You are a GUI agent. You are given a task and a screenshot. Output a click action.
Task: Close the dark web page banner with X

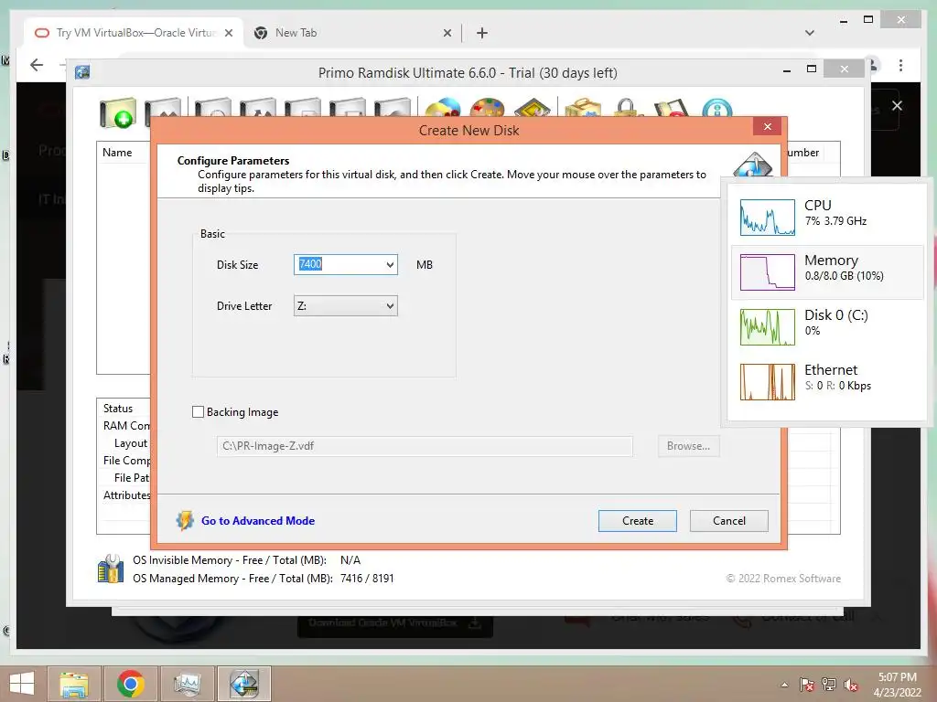pyautogui.click(x=897, y=106)
